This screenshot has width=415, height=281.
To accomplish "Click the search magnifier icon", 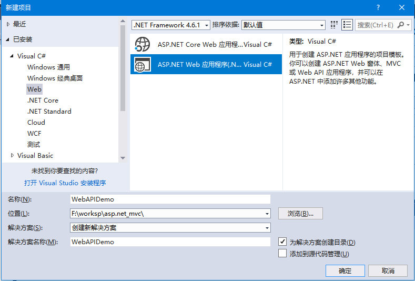I will point(401,25).
